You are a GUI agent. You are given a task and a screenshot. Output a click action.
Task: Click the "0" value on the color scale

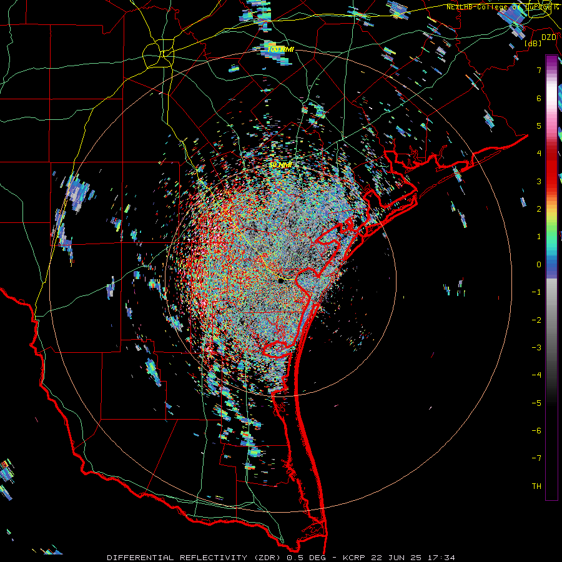[539, 265]
